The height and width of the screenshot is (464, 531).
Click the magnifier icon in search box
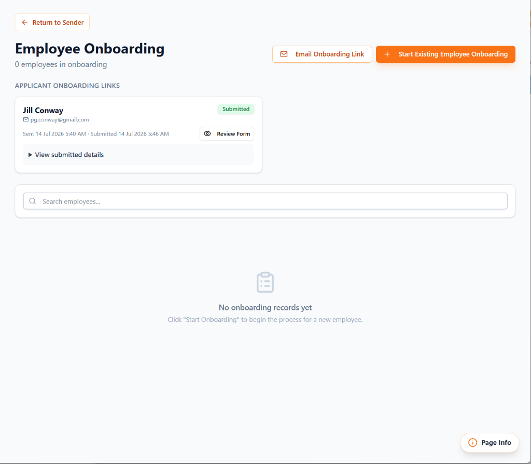pos(33,201)
